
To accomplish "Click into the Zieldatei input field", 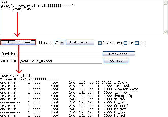I will click(x=60, y=61).
